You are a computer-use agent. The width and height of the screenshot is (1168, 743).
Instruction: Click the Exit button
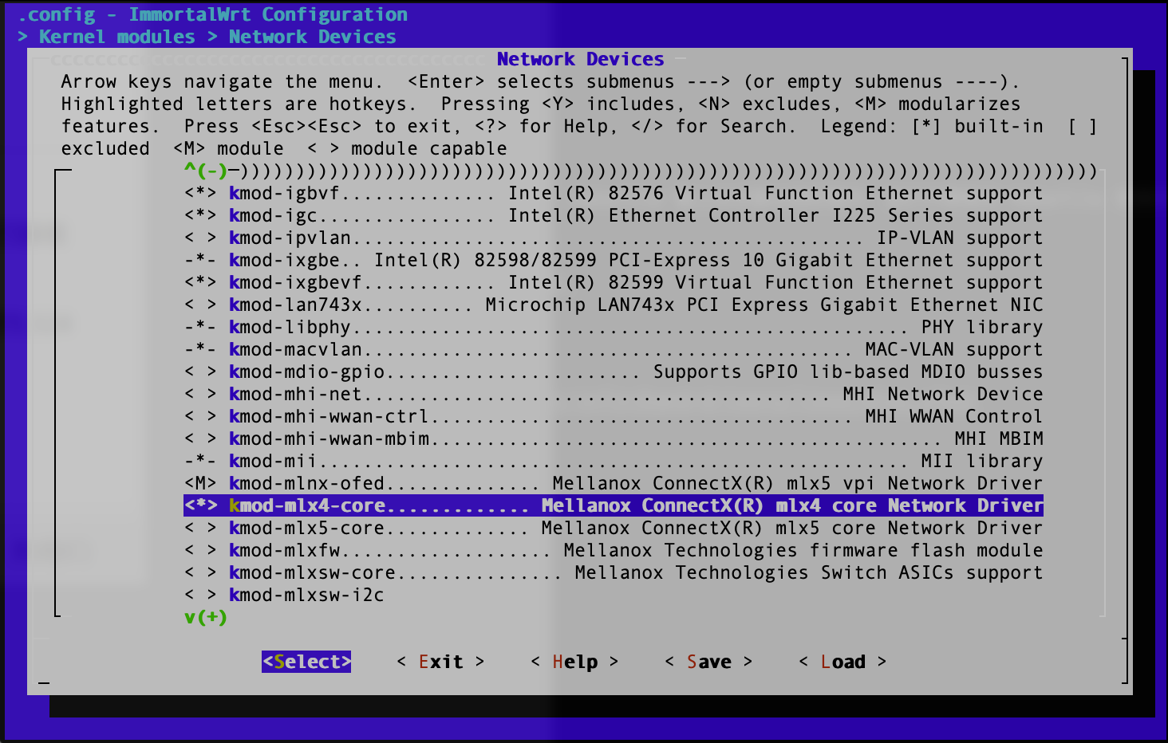[440, 662]
